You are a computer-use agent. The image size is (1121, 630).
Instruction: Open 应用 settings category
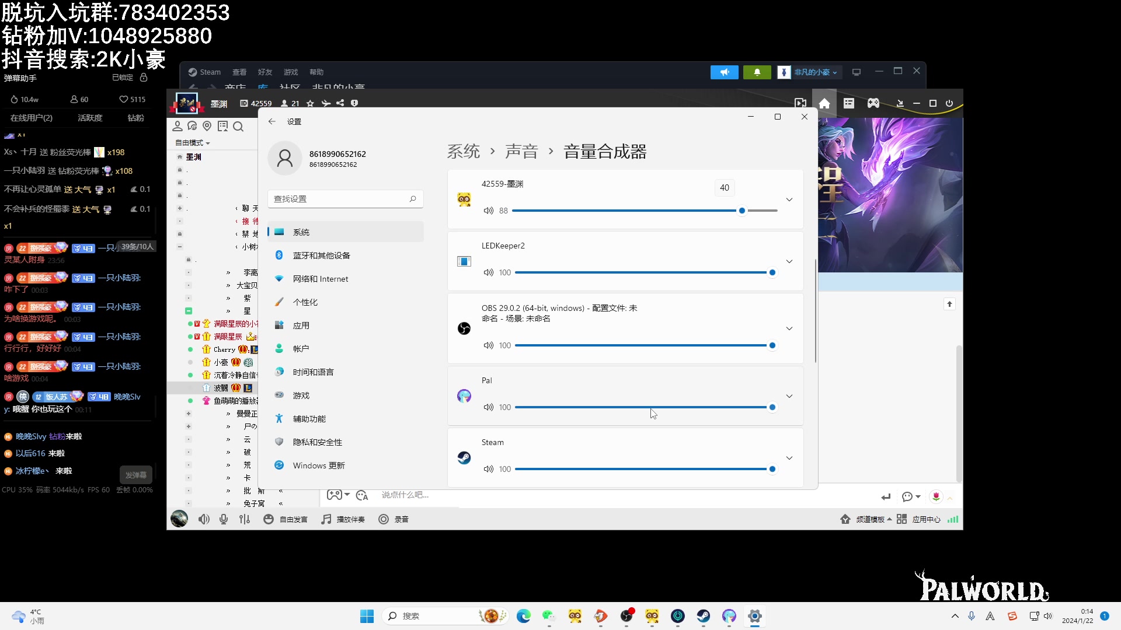[345, 325]
